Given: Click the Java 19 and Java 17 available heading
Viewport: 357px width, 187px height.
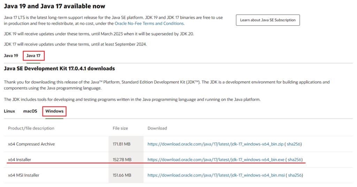Looking at the screenshot, I should point(54,6).
